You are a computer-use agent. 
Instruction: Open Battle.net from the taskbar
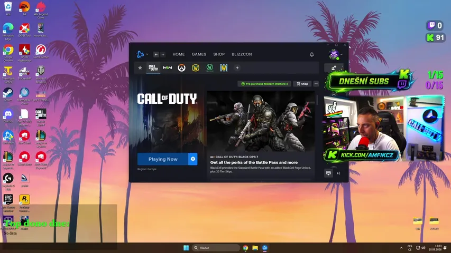265,248
